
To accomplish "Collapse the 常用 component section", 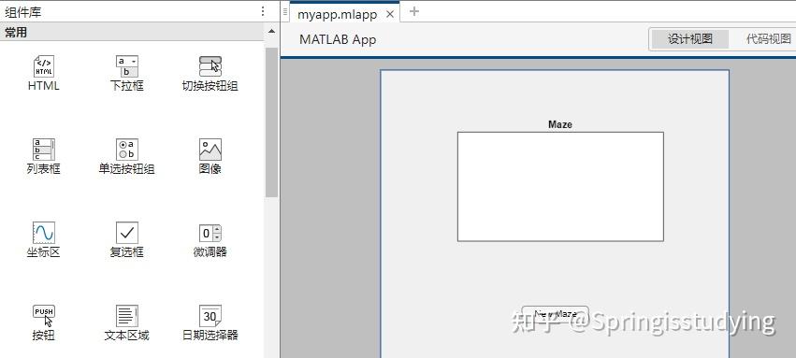I will point(271,32).
